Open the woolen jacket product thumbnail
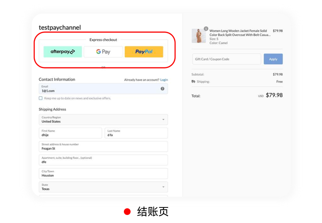 199,36
